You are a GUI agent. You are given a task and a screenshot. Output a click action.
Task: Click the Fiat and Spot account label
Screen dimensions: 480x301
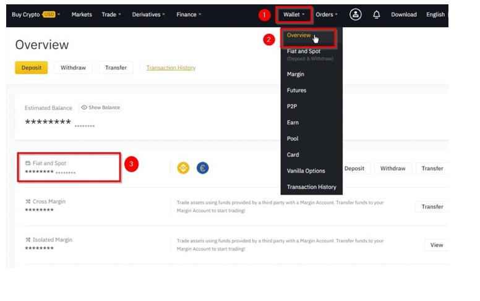[49, 163]
